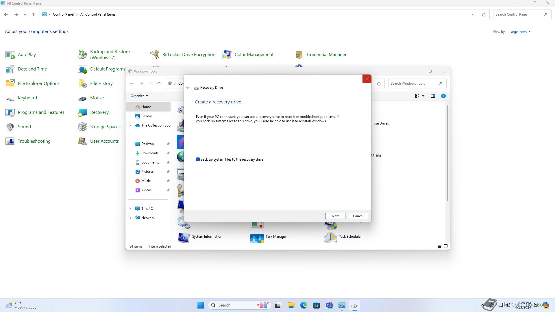Open Microsoft Store from taskbar

(316, 305)
